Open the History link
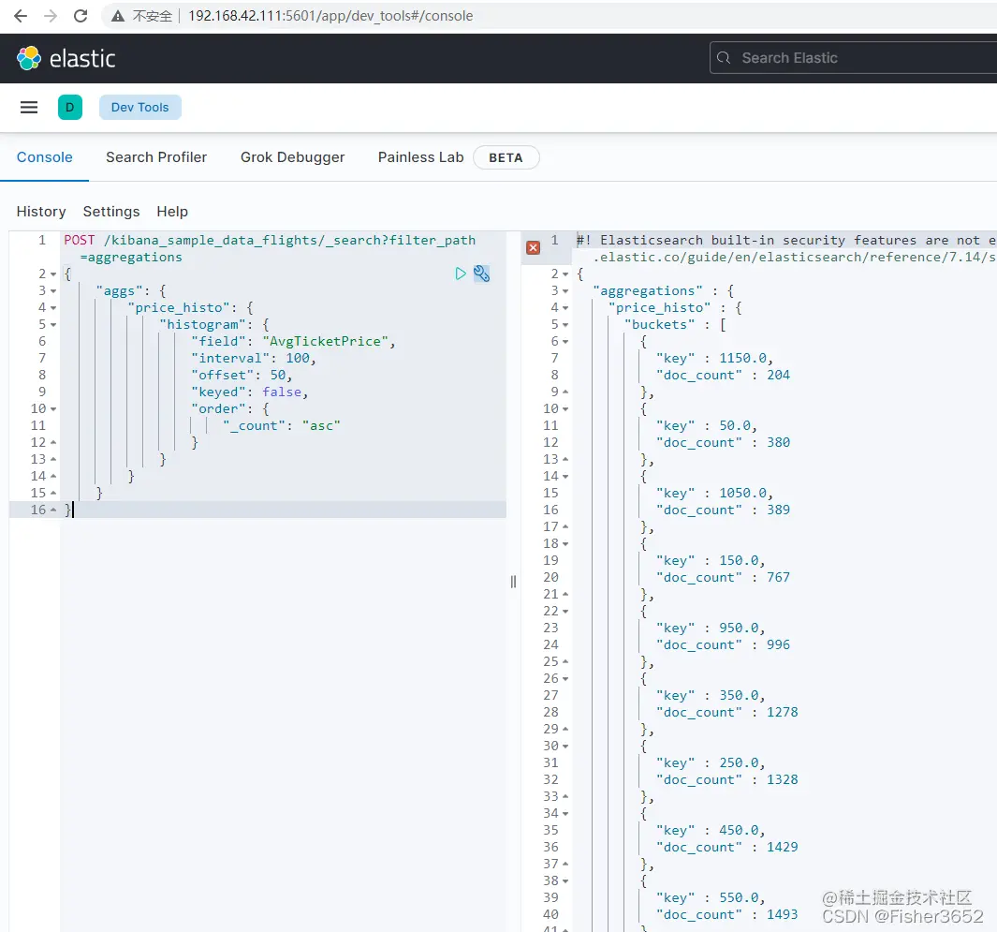 coord(41,211)
